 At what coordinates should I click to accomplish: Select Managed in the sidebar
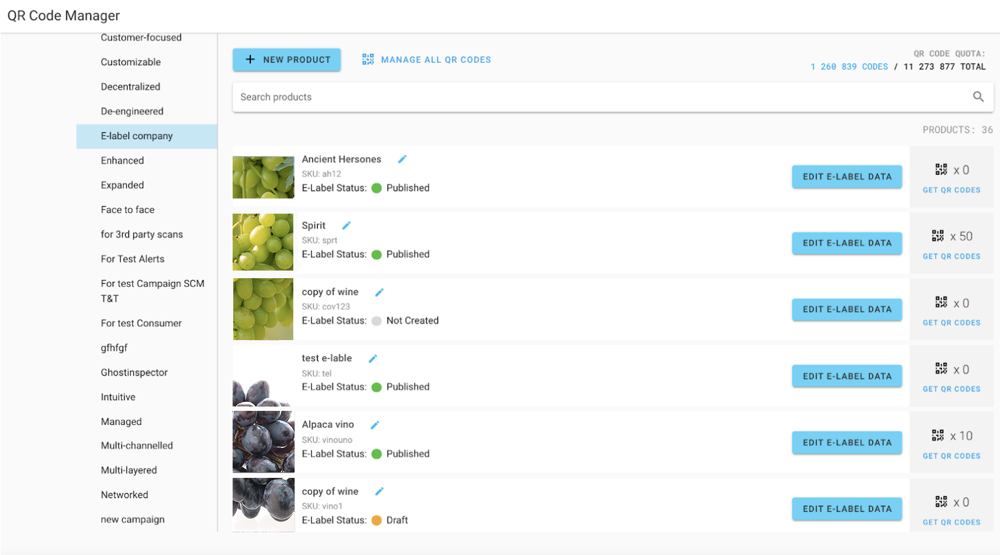[x=121, y=422]
